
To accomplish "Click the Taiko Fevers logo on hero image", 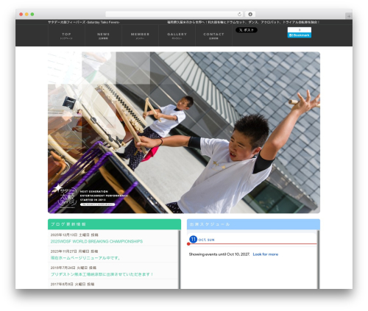I will pyautogui.click(x=66, y=196).
